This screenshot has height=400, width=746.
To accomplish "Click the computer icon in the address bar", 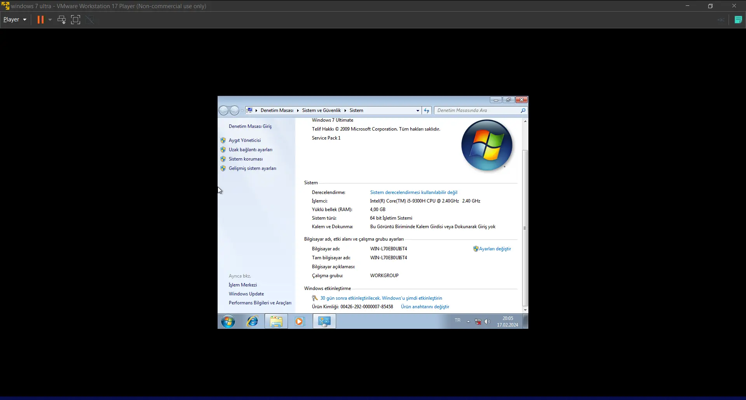I will (x=250, y=110).
